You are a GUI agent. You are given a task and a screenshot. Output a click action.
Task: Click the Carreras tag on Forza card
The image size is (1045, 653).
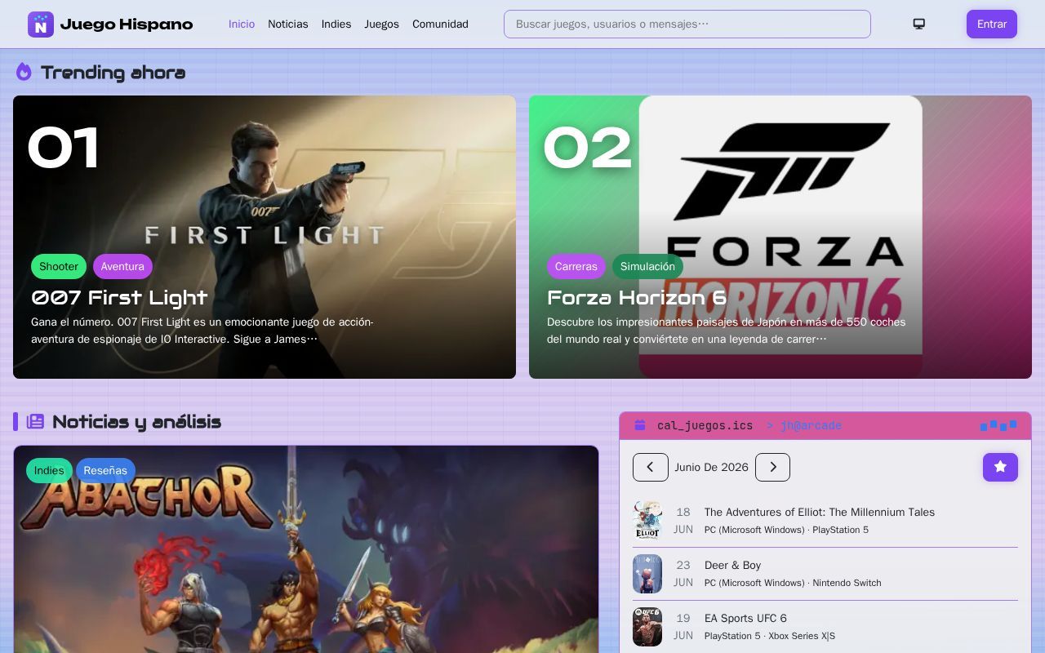click(576, 266)
